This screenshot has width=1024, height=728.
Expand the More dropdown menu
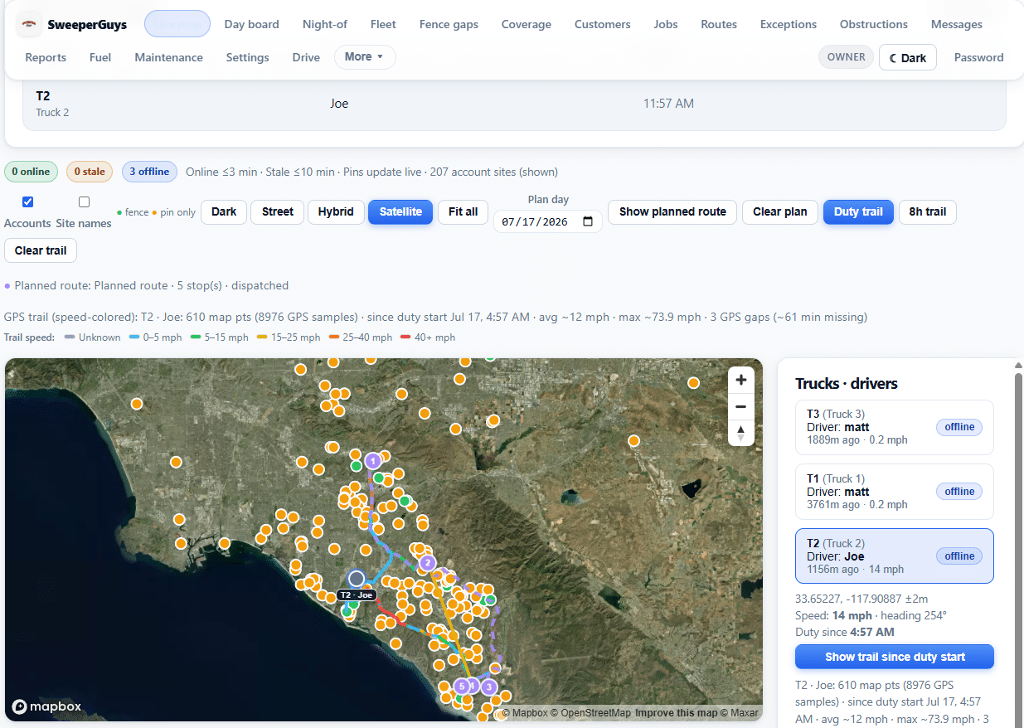[365, 57]
